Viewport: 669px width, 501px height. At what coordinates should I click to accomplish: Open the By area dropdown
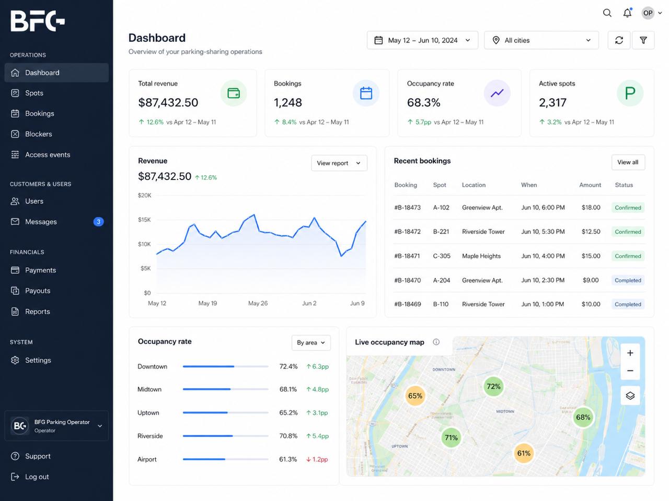[311, 342]
